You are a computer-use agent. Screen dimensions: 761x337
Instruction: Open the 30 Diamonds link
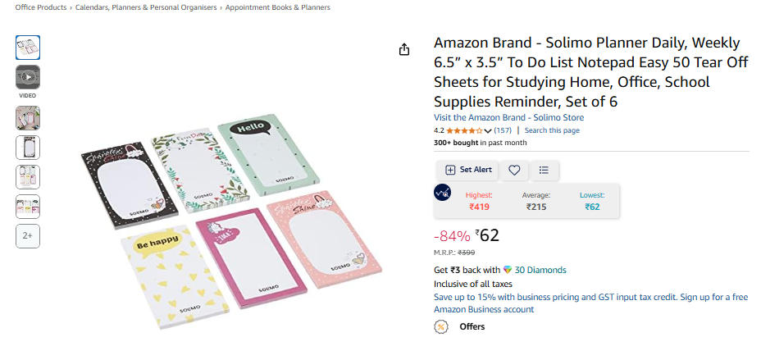click(540, 270)
